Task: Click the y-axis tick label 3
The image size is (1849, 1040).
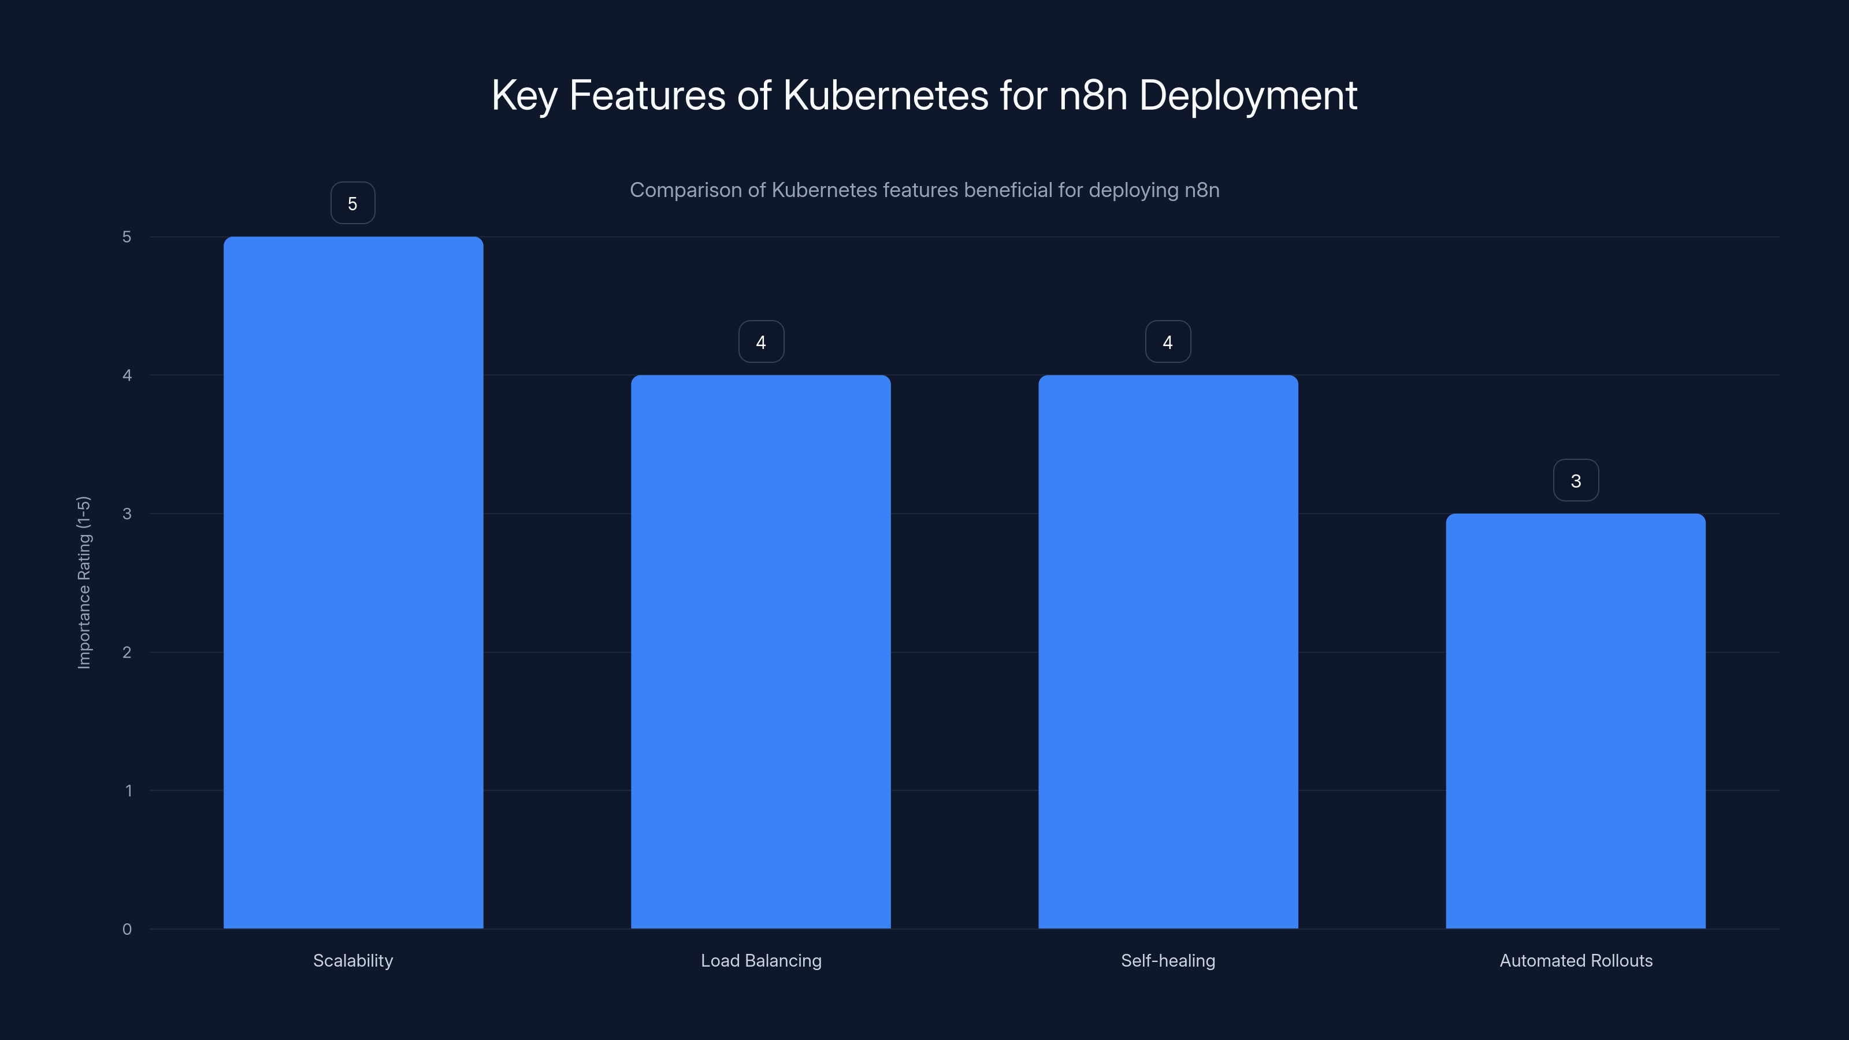Action: click(127, 514)
